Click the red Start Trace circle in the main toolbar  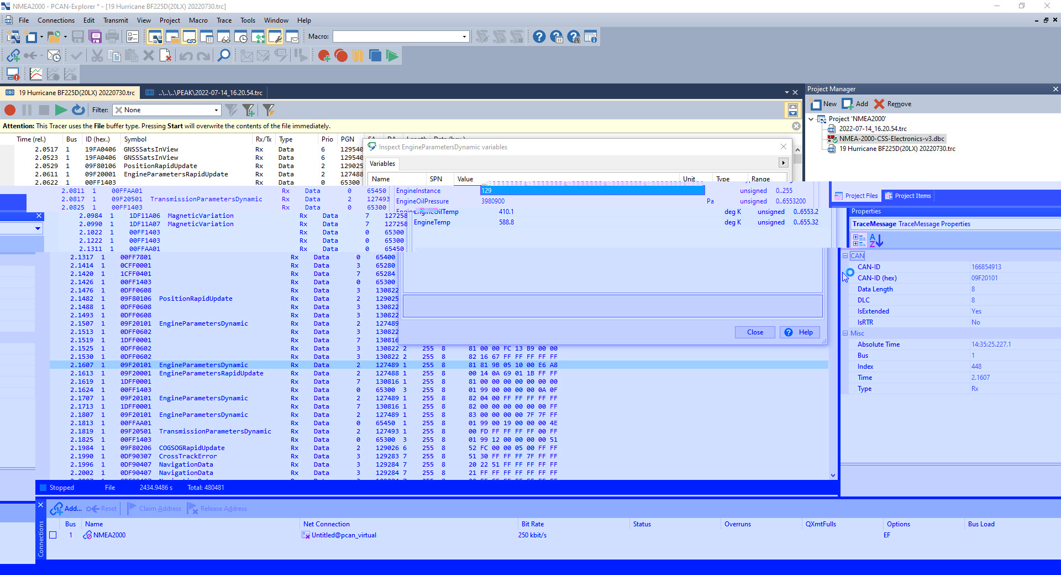[x=341, y=56]
